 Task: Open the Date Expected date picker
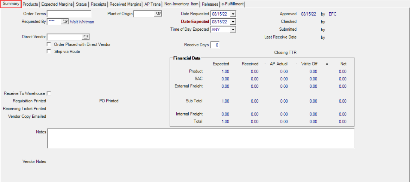(x=233, y=22)
